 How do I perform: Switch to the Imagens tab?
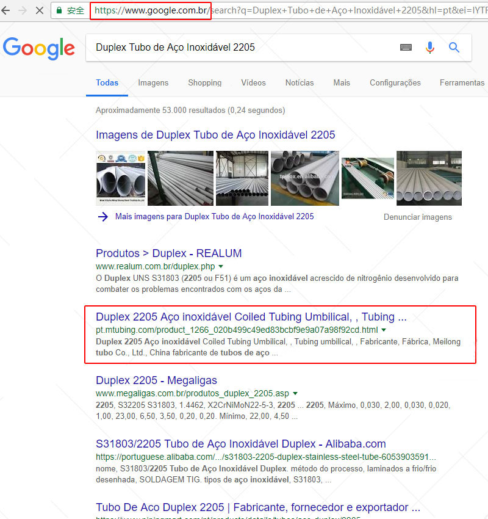click(153, 82)
